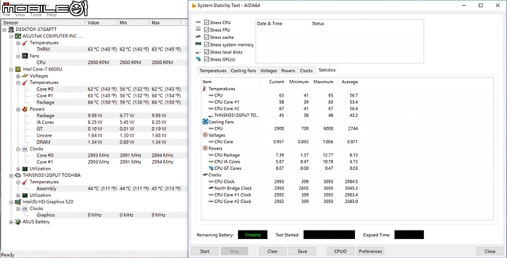
Task: Toggle the Stress cache checkbox
Action: 206,37
